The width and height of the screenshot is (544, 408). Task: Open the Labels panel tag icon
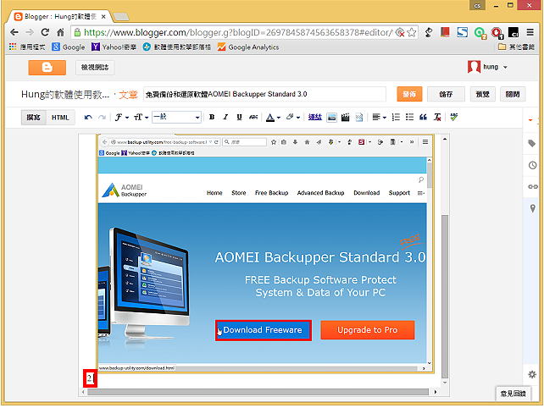(x=532, y=143)
